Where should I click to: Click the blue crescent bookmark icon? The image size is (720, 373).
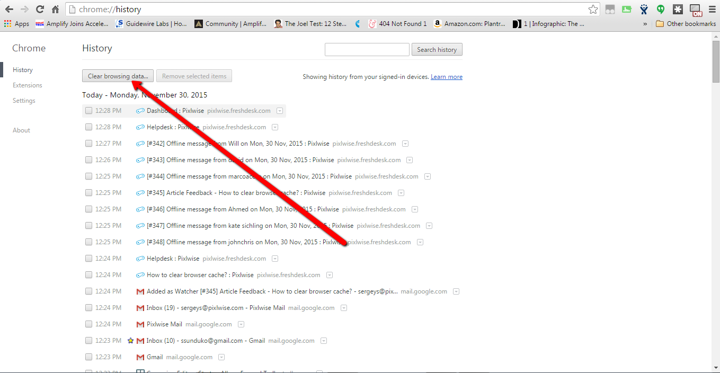point(358,24)
